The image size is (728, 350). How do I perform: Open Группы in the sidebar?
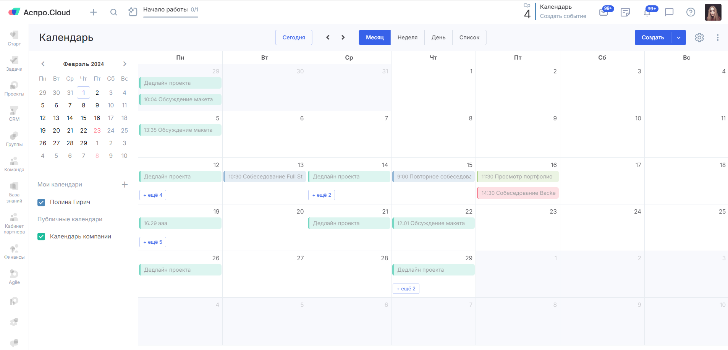14,139
